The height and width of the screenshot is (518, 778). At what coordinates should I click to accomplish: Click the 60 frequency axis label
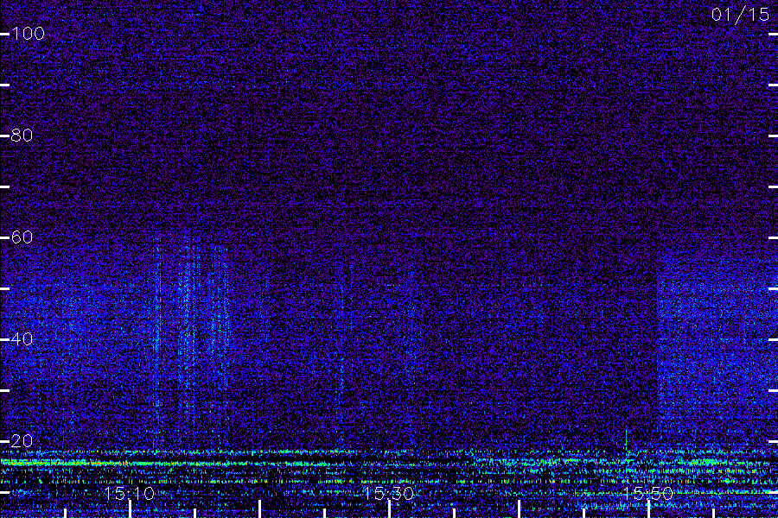click(x=22, y=237)
